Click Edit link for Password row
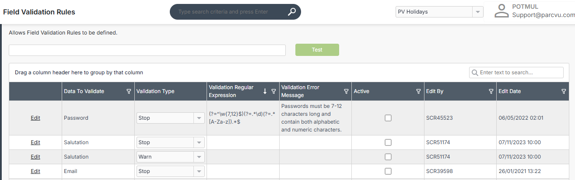The height and width of the screenshot is (180, 575). coord(35,118)
